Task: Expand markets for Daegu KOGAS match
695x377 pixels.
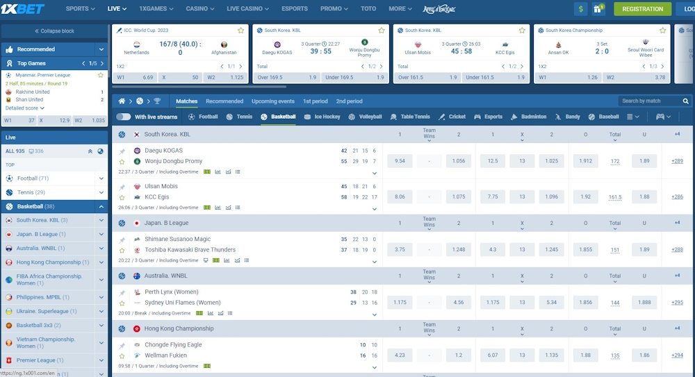Action: pos(375,173)
